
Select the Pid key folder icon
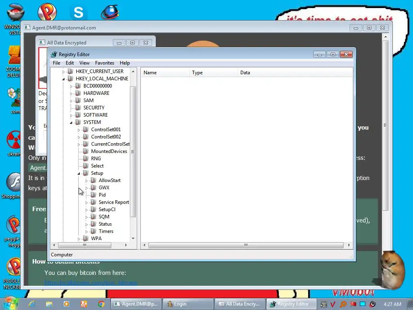[x=93, y=195]
